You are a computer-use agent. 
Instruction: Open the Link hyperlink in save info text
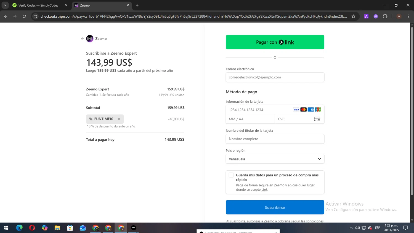point(264,190)
